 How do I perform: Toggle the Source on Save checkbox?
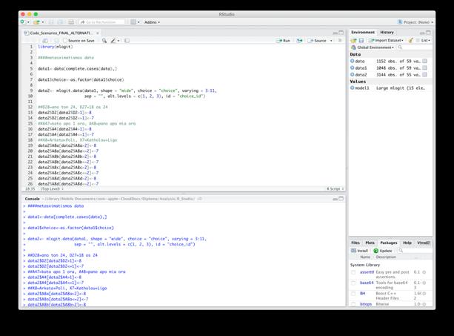[x=65, y=41]
